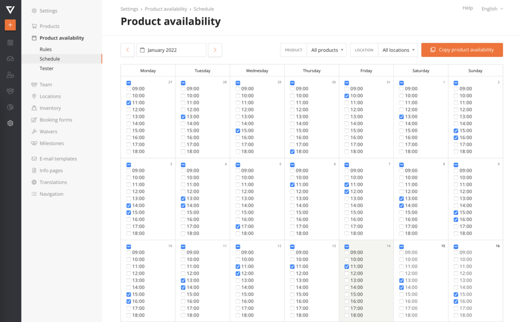
Task: Click the pie chart reports icon
Action: click(x=10, y=107)
